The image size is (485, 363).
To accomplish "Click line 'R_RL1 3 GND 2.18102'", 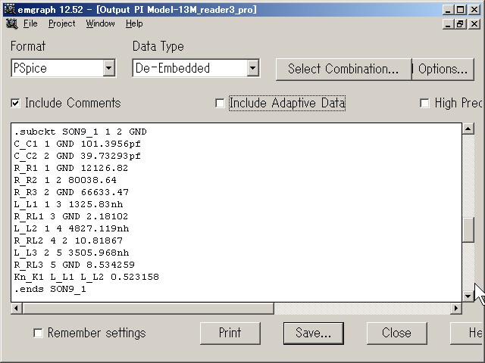I will (x=71, y=216).
